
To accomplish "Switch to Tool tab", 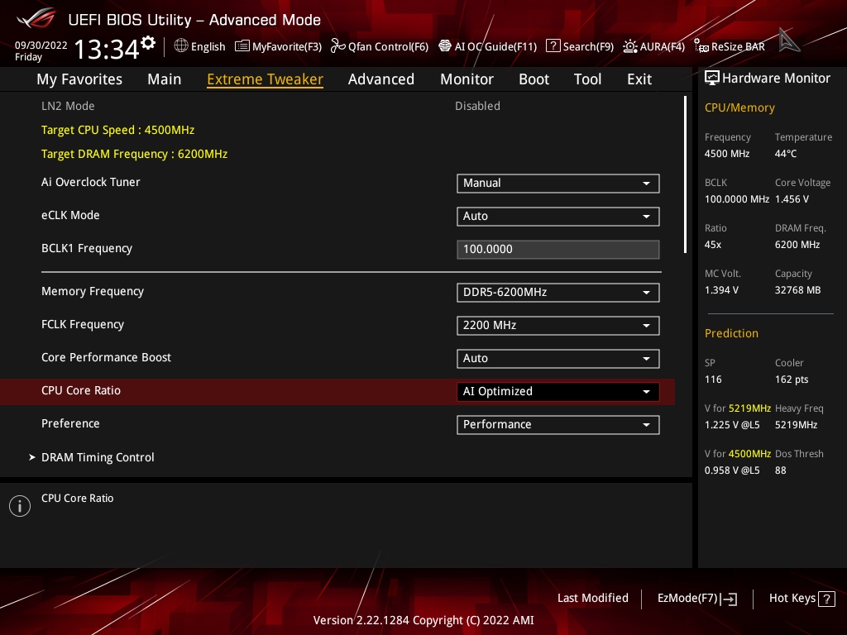I will tap(587, 79).
